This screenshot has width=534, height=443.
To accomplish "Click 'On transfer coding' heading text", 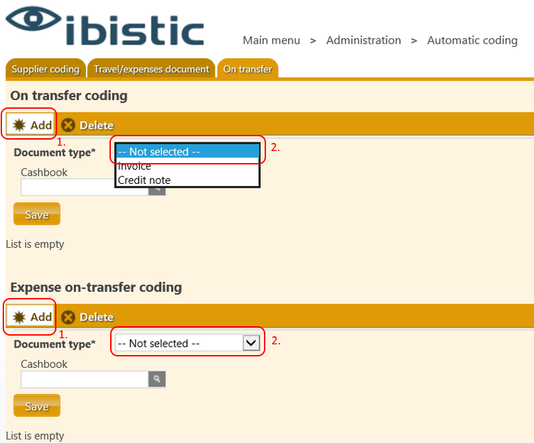I will [x=69, y=95].
